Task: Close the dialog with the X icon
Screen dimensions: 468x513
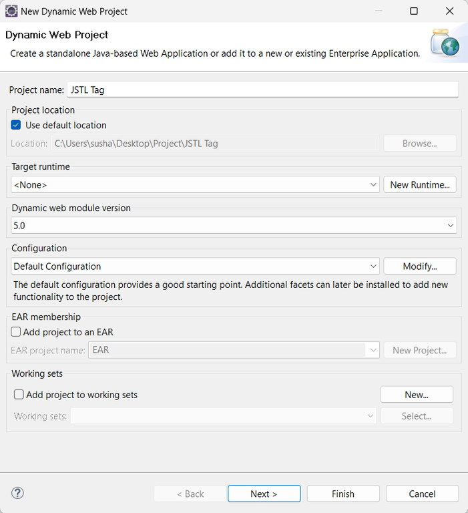Action: pos(450,11)
